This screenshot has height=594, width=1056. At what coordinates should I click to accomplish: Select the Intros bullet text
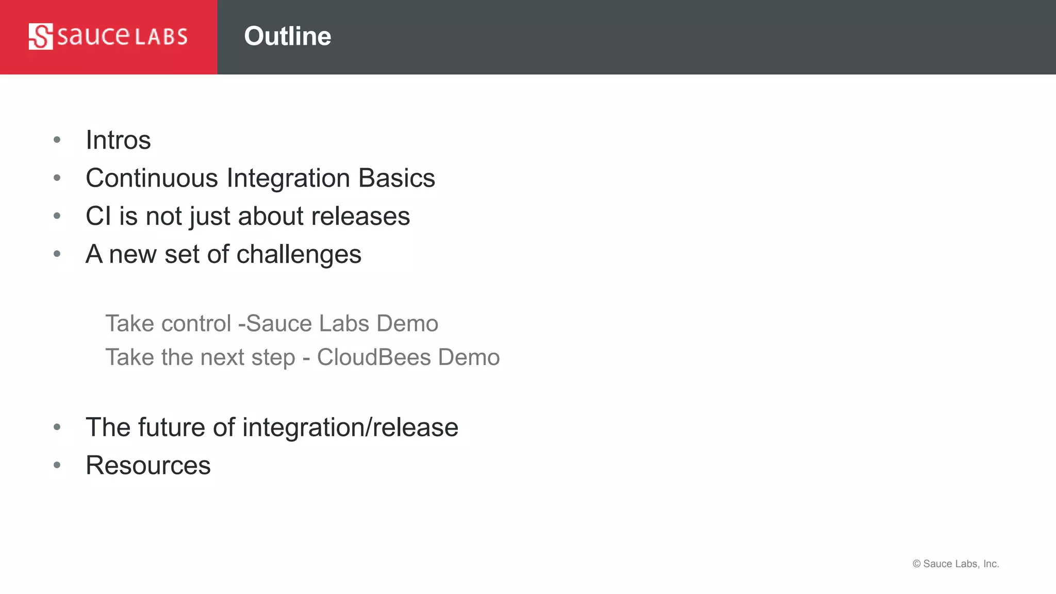(118, 140)
